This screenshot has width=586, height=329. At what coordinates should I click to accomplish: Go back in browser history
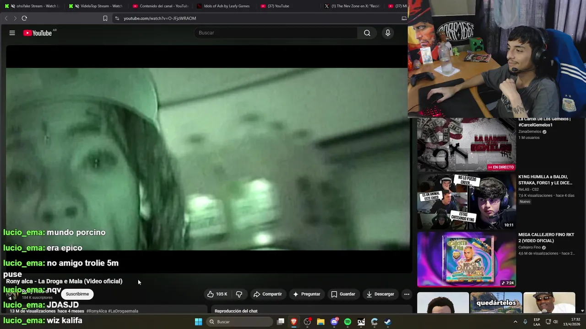point(6,18)
